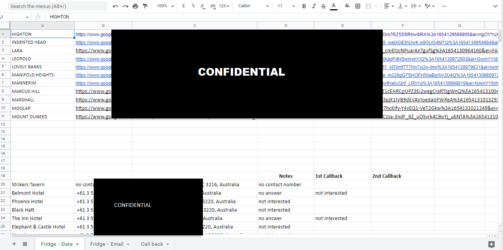Click the no contact number note cell

pyautogui.click(x=286, y=184)
